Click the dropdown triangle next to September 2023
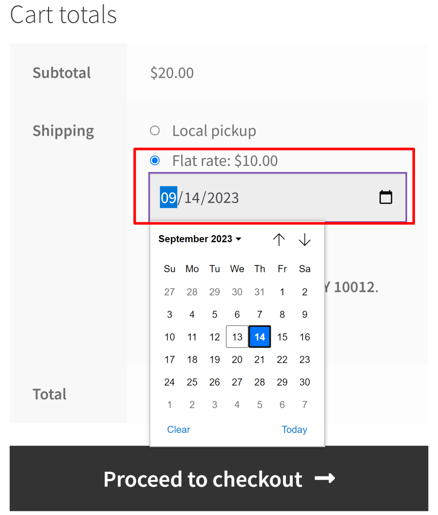438x515 pixels. (x=239, y=239)
